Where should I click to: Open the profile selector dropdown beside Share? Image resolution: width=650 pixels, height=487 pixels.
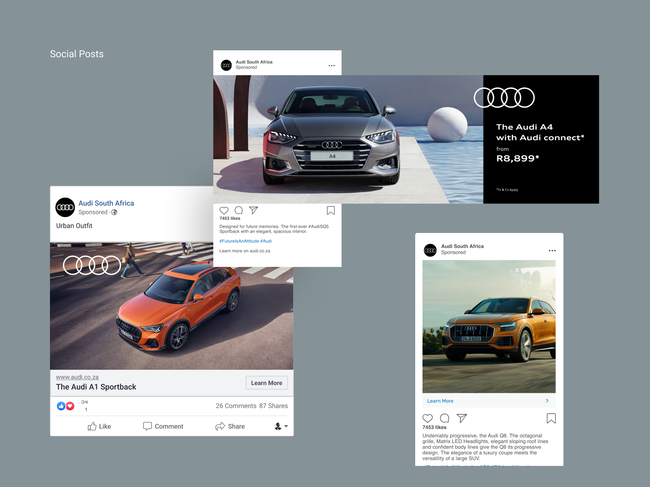pos(281,426)
